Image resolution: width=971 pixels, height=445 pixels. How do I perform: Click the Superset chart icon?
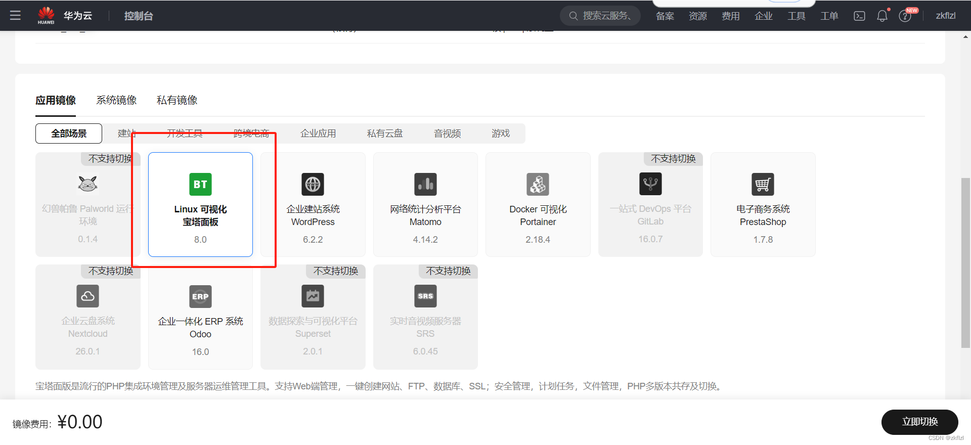pos(313,296)
